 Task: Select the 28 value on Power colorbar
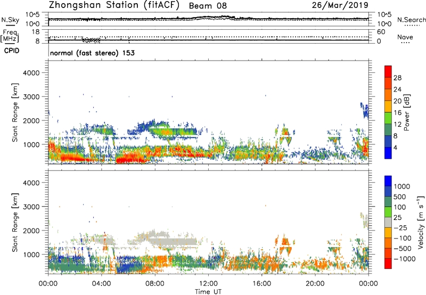pyautogui.click(x=397, y=78)
